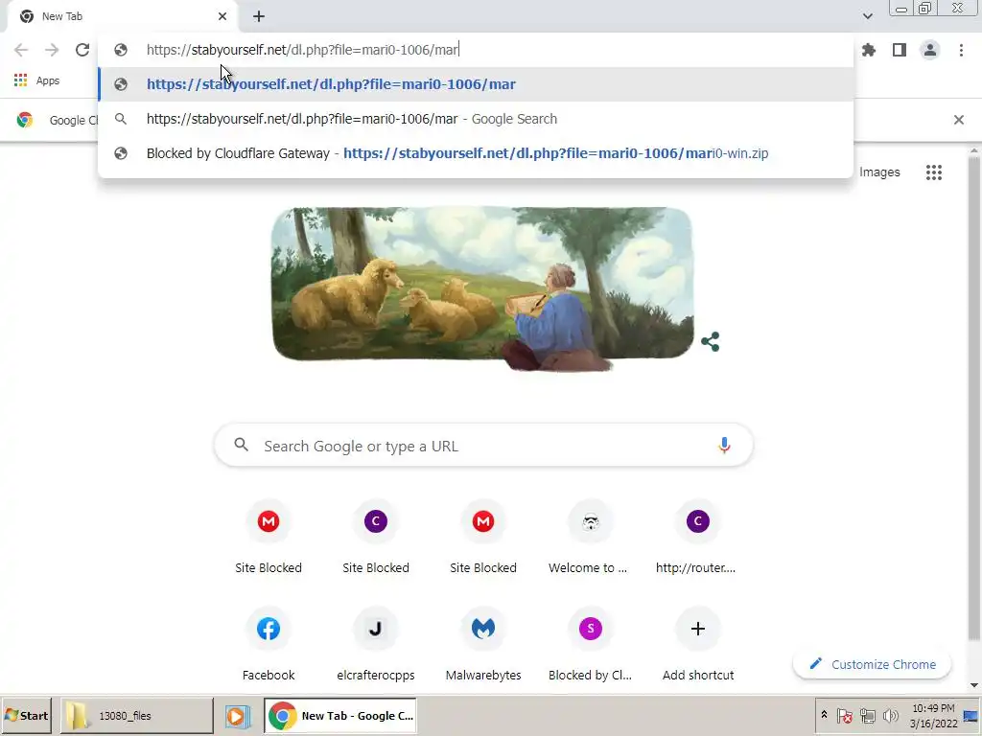Image resolution: width=982 pixels, height=736 pixels.
Task: Open the Images link
Action: coord(879,172)
